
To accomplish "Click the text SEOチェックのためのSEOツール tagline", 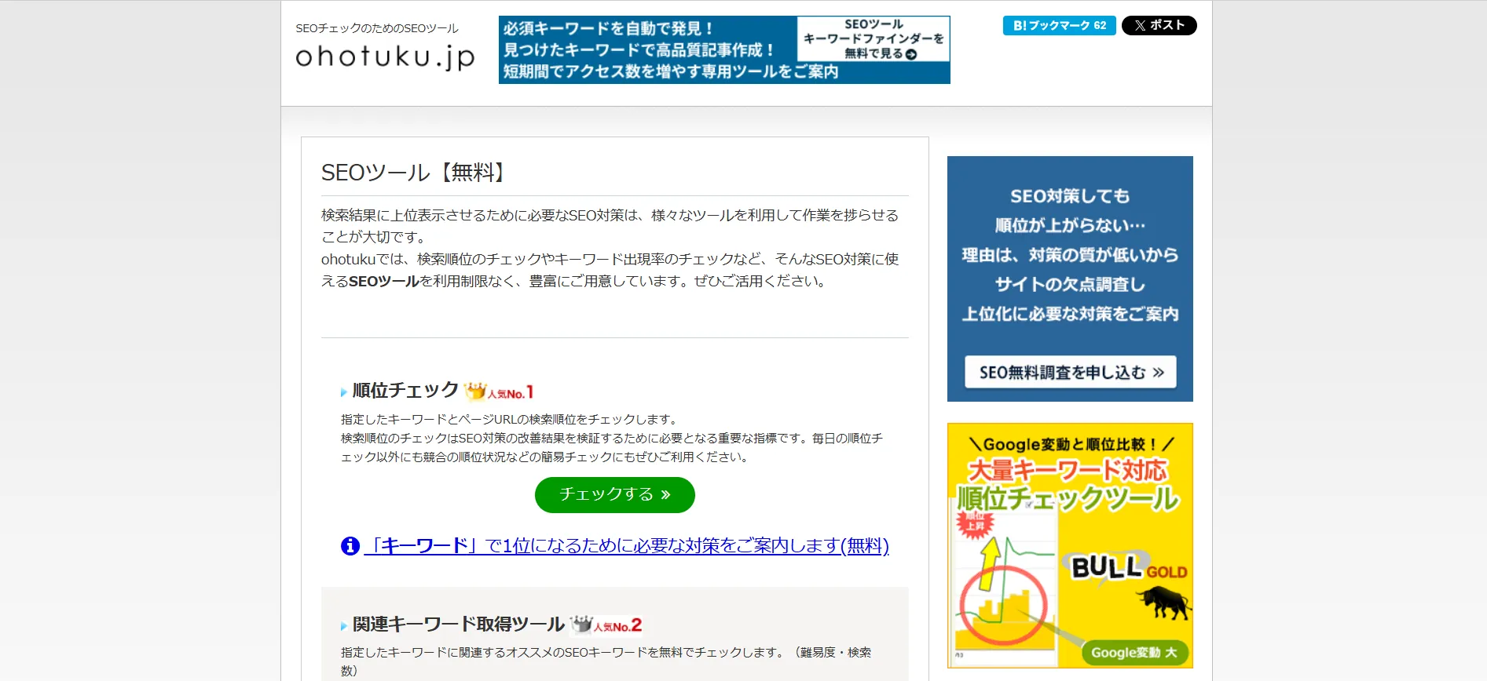I will (377, 28).
